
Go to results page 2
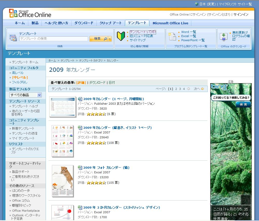click(x=176, y=89)
